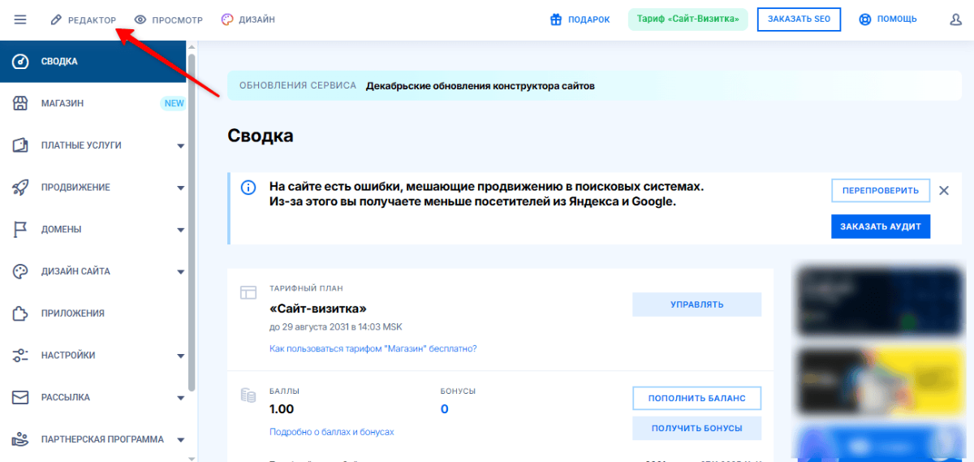Dismiss the SEO error notice
This screenshot has height=462, width=974.
[x=944, y=191]
